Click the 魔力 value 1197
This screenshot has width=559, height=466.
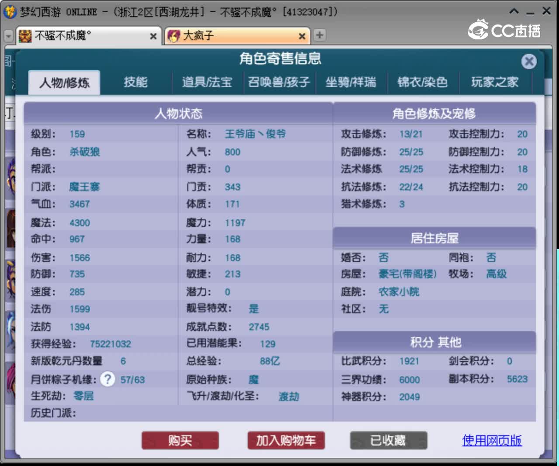coord(235,223)
